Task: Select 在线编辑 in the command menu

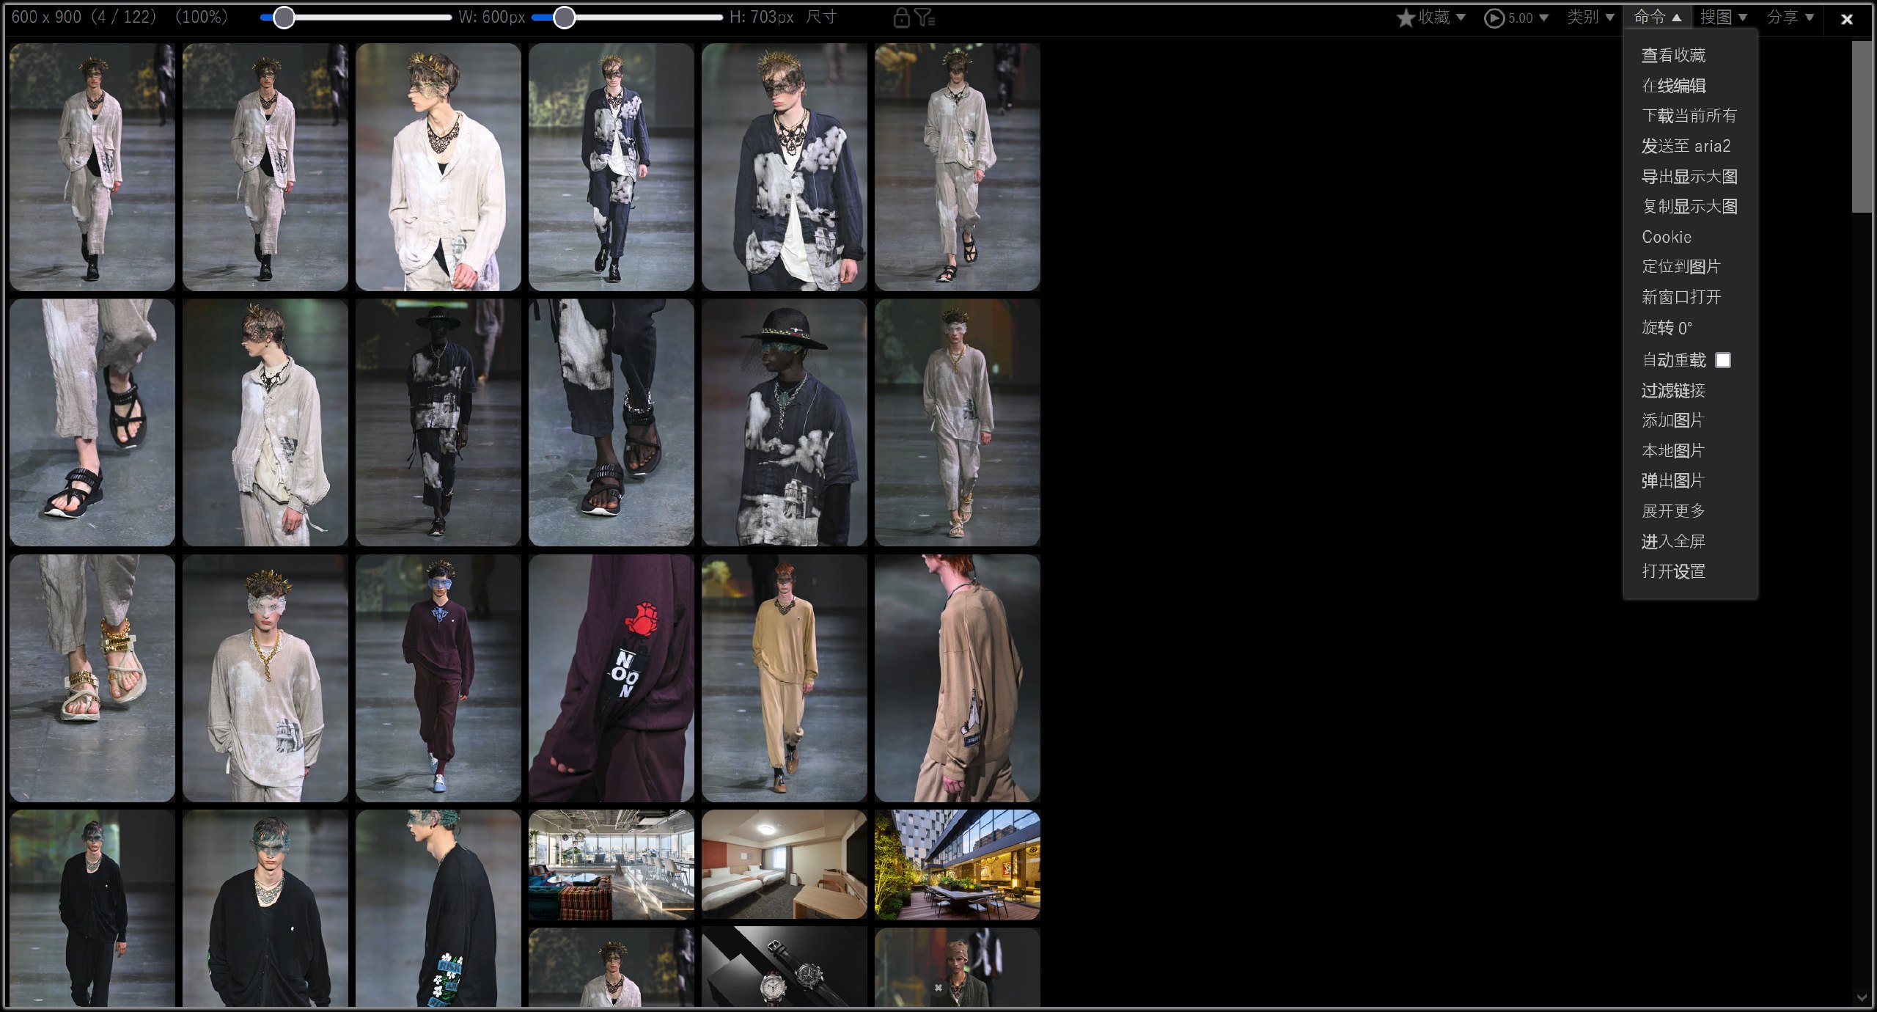Action: click(x=1673, y=86)
